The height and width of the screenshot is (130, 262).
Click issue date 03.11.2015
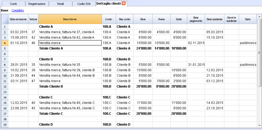coord(18,81)
